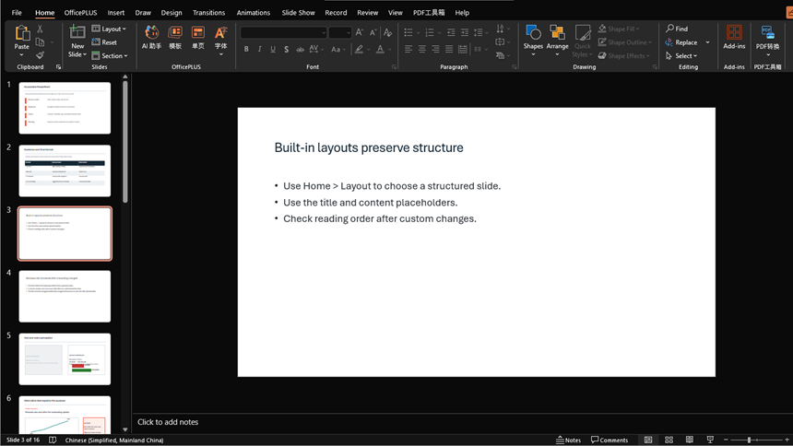Screen dimensions: 793x446
Task: Expand the Layout dropdown
Action: pos(109,29)
